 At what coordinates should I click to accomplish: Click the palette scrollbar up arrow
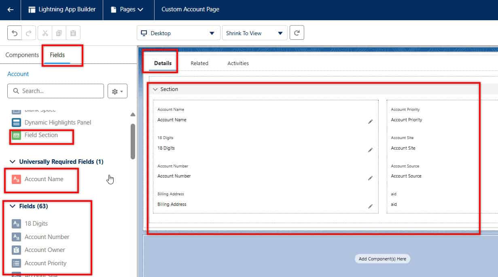(x=133, y=115)
